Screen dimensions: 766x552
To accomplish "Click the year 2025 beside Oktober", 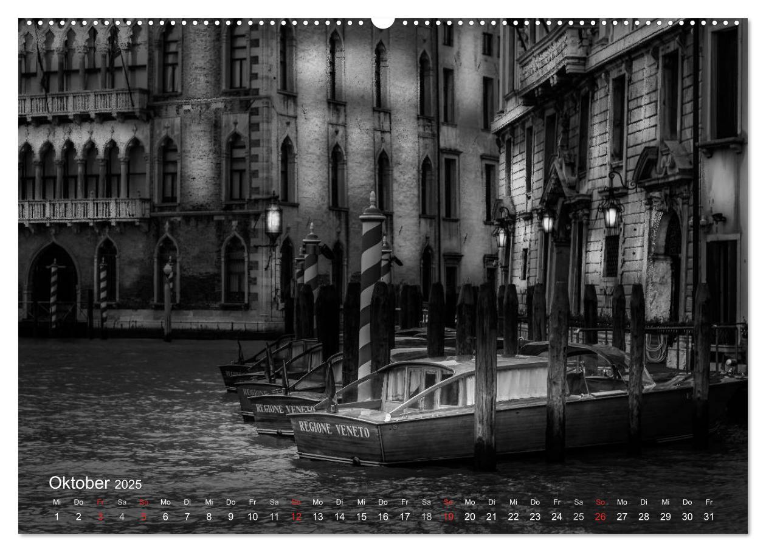I will [x=128, y=485].
